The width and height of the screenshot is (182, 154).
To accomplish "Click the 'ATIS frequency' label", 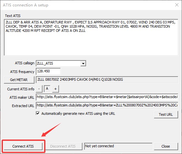I will tap(22, 72).
